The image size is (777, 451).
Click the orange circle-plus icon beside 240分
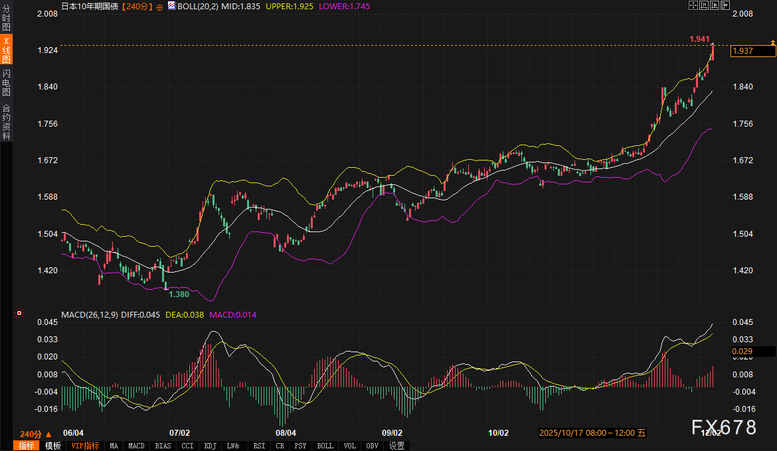pyautogui.click(x=159, y=6)
